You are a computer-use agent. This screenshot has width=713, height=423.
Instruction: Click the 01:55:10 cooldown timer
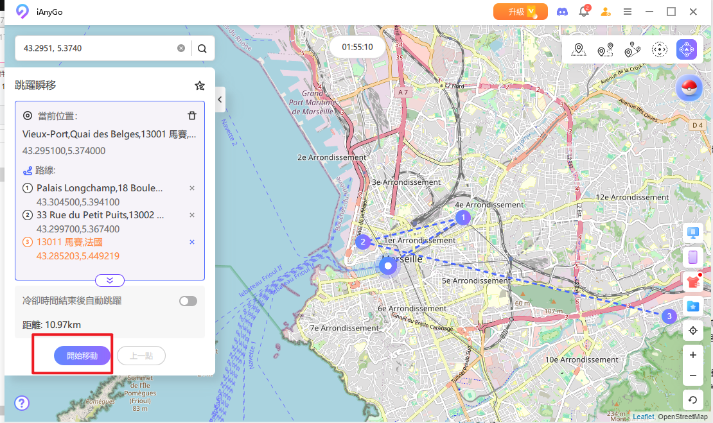click(357, 47)
